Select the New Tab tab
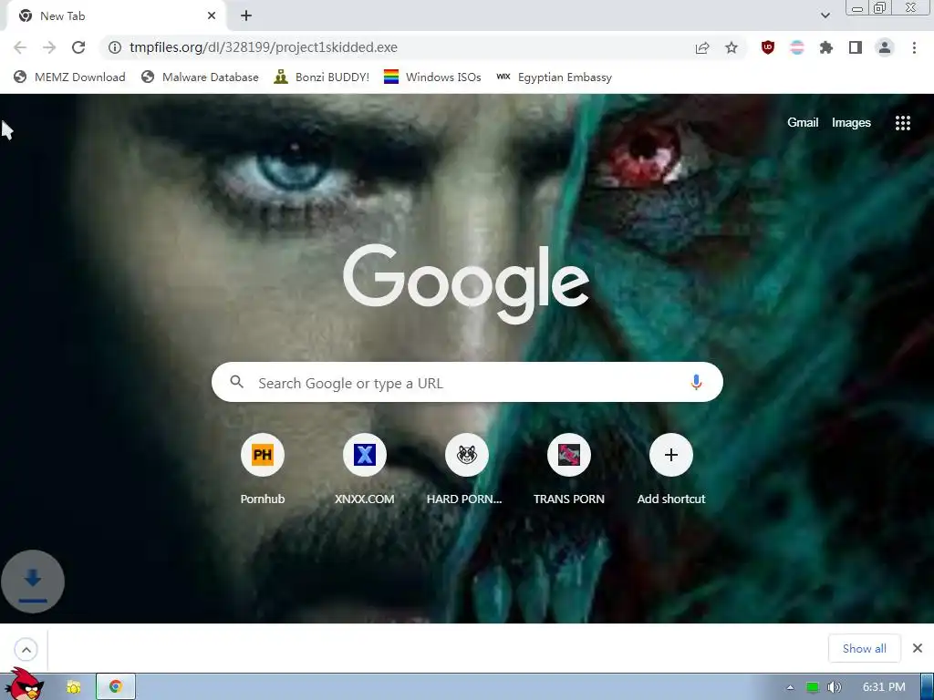Image resolution: width=934 pixels, height=700 pixels. coord(116,16)
